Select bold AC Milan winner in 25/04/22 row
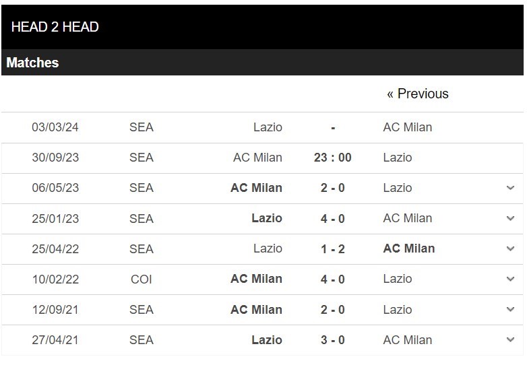527x365 pixels. click(408, 248)
